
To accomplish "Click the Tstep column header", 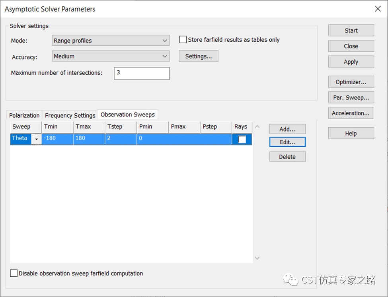I will coord(121,127).
